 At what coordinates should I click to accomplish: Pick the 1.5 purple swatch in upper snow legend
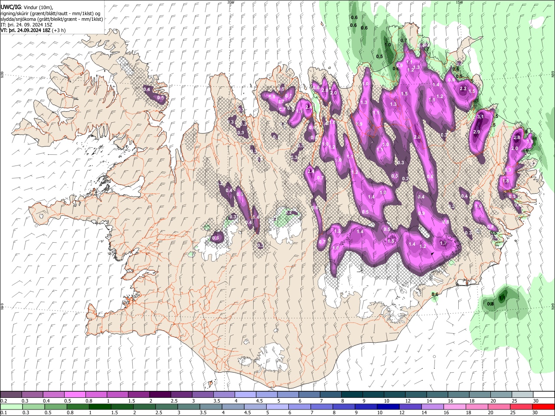tap(138, 395)
